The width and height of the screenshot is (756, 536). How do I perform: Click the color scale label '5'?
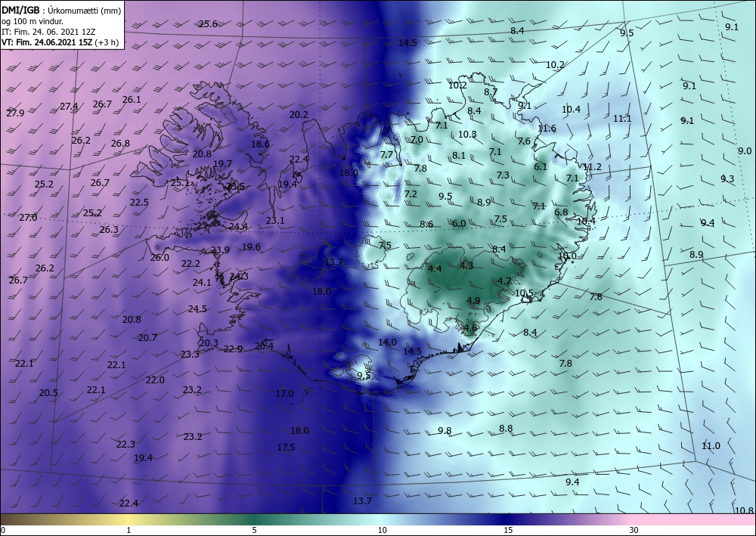pyautogui.click(x=255, y=530)
